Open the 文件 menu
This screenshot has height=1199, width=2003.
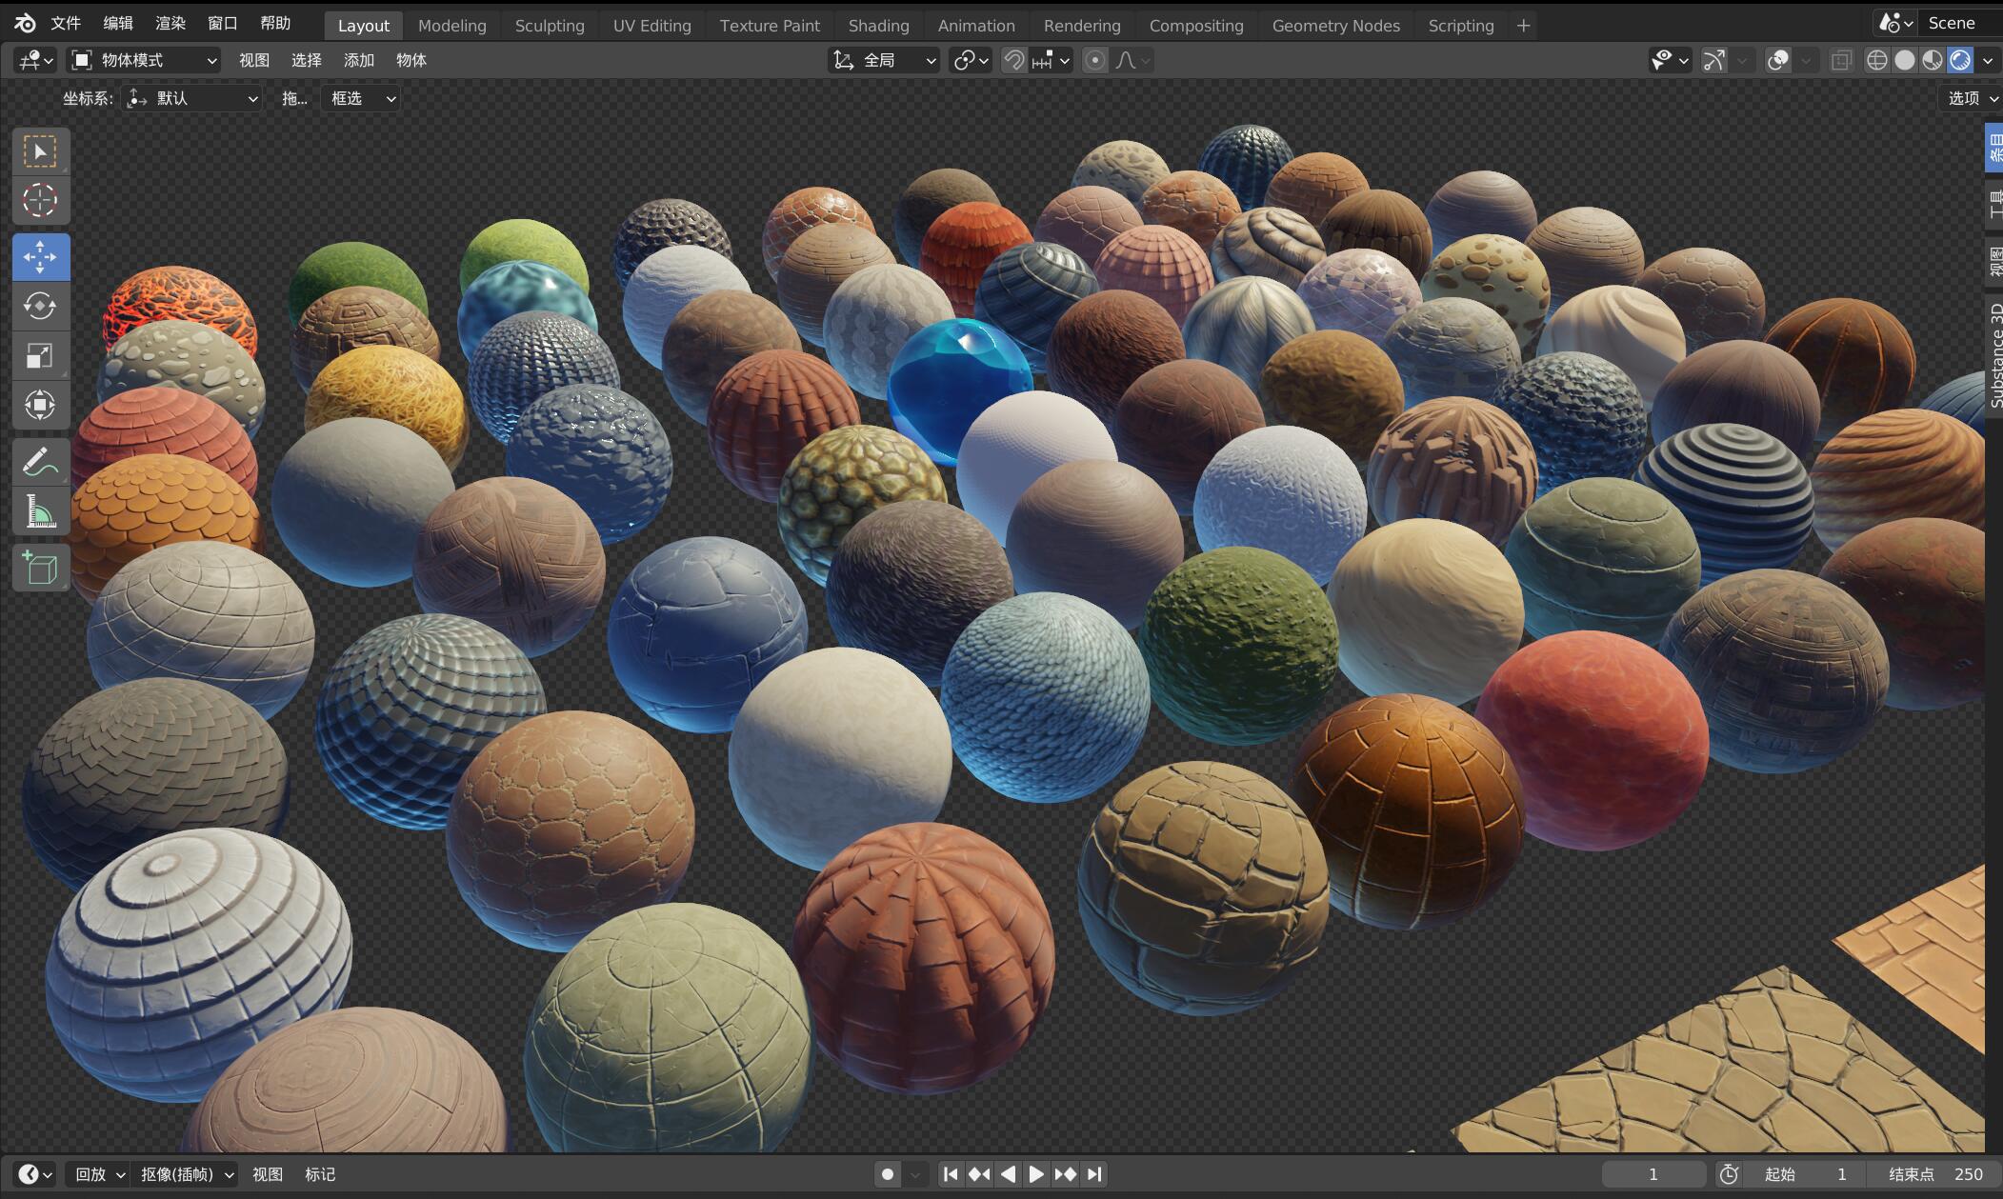66,23
